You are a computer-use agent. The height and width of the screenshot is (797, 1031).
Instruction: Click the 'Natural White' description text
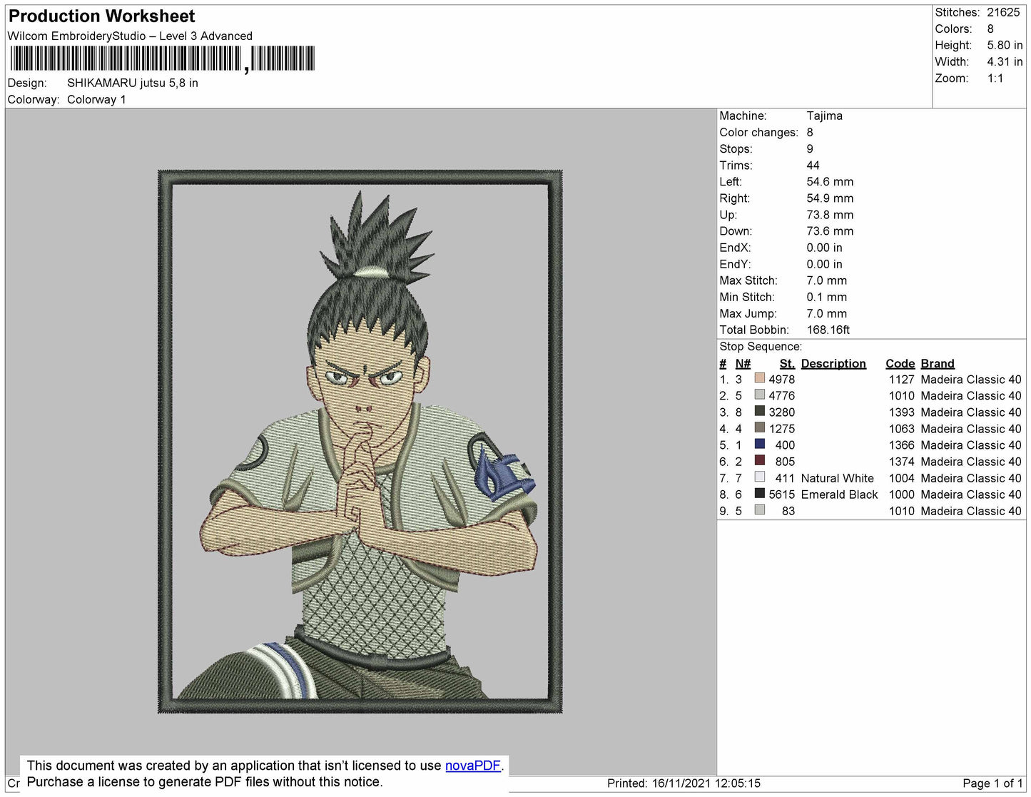coord(837,478)
